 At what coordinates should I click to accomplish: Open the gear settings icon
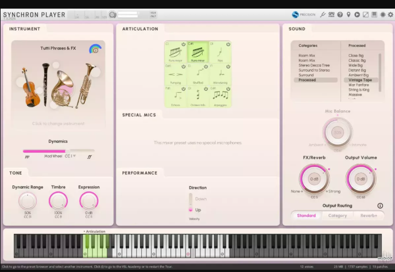point(390,14)
